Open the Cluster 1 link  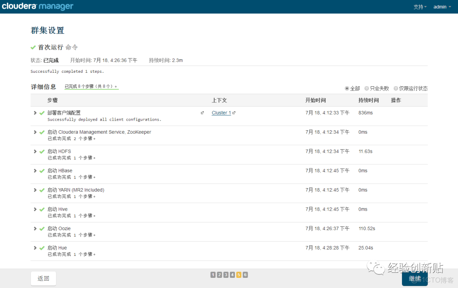click(x=221, y=112)
